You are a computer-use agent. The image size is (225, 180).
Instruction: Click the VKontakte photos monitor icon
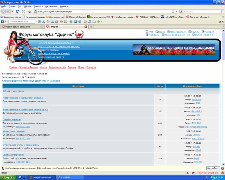pyautogui.click(x=57, y=22)
